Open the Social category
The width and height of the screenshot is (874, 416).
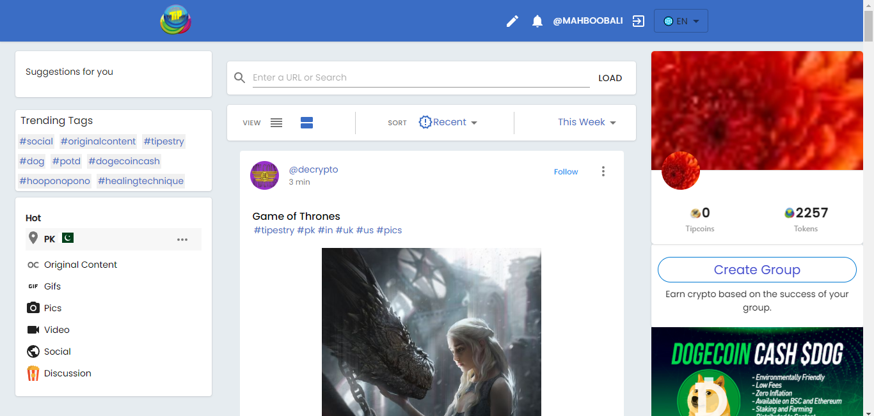(58, 351)
